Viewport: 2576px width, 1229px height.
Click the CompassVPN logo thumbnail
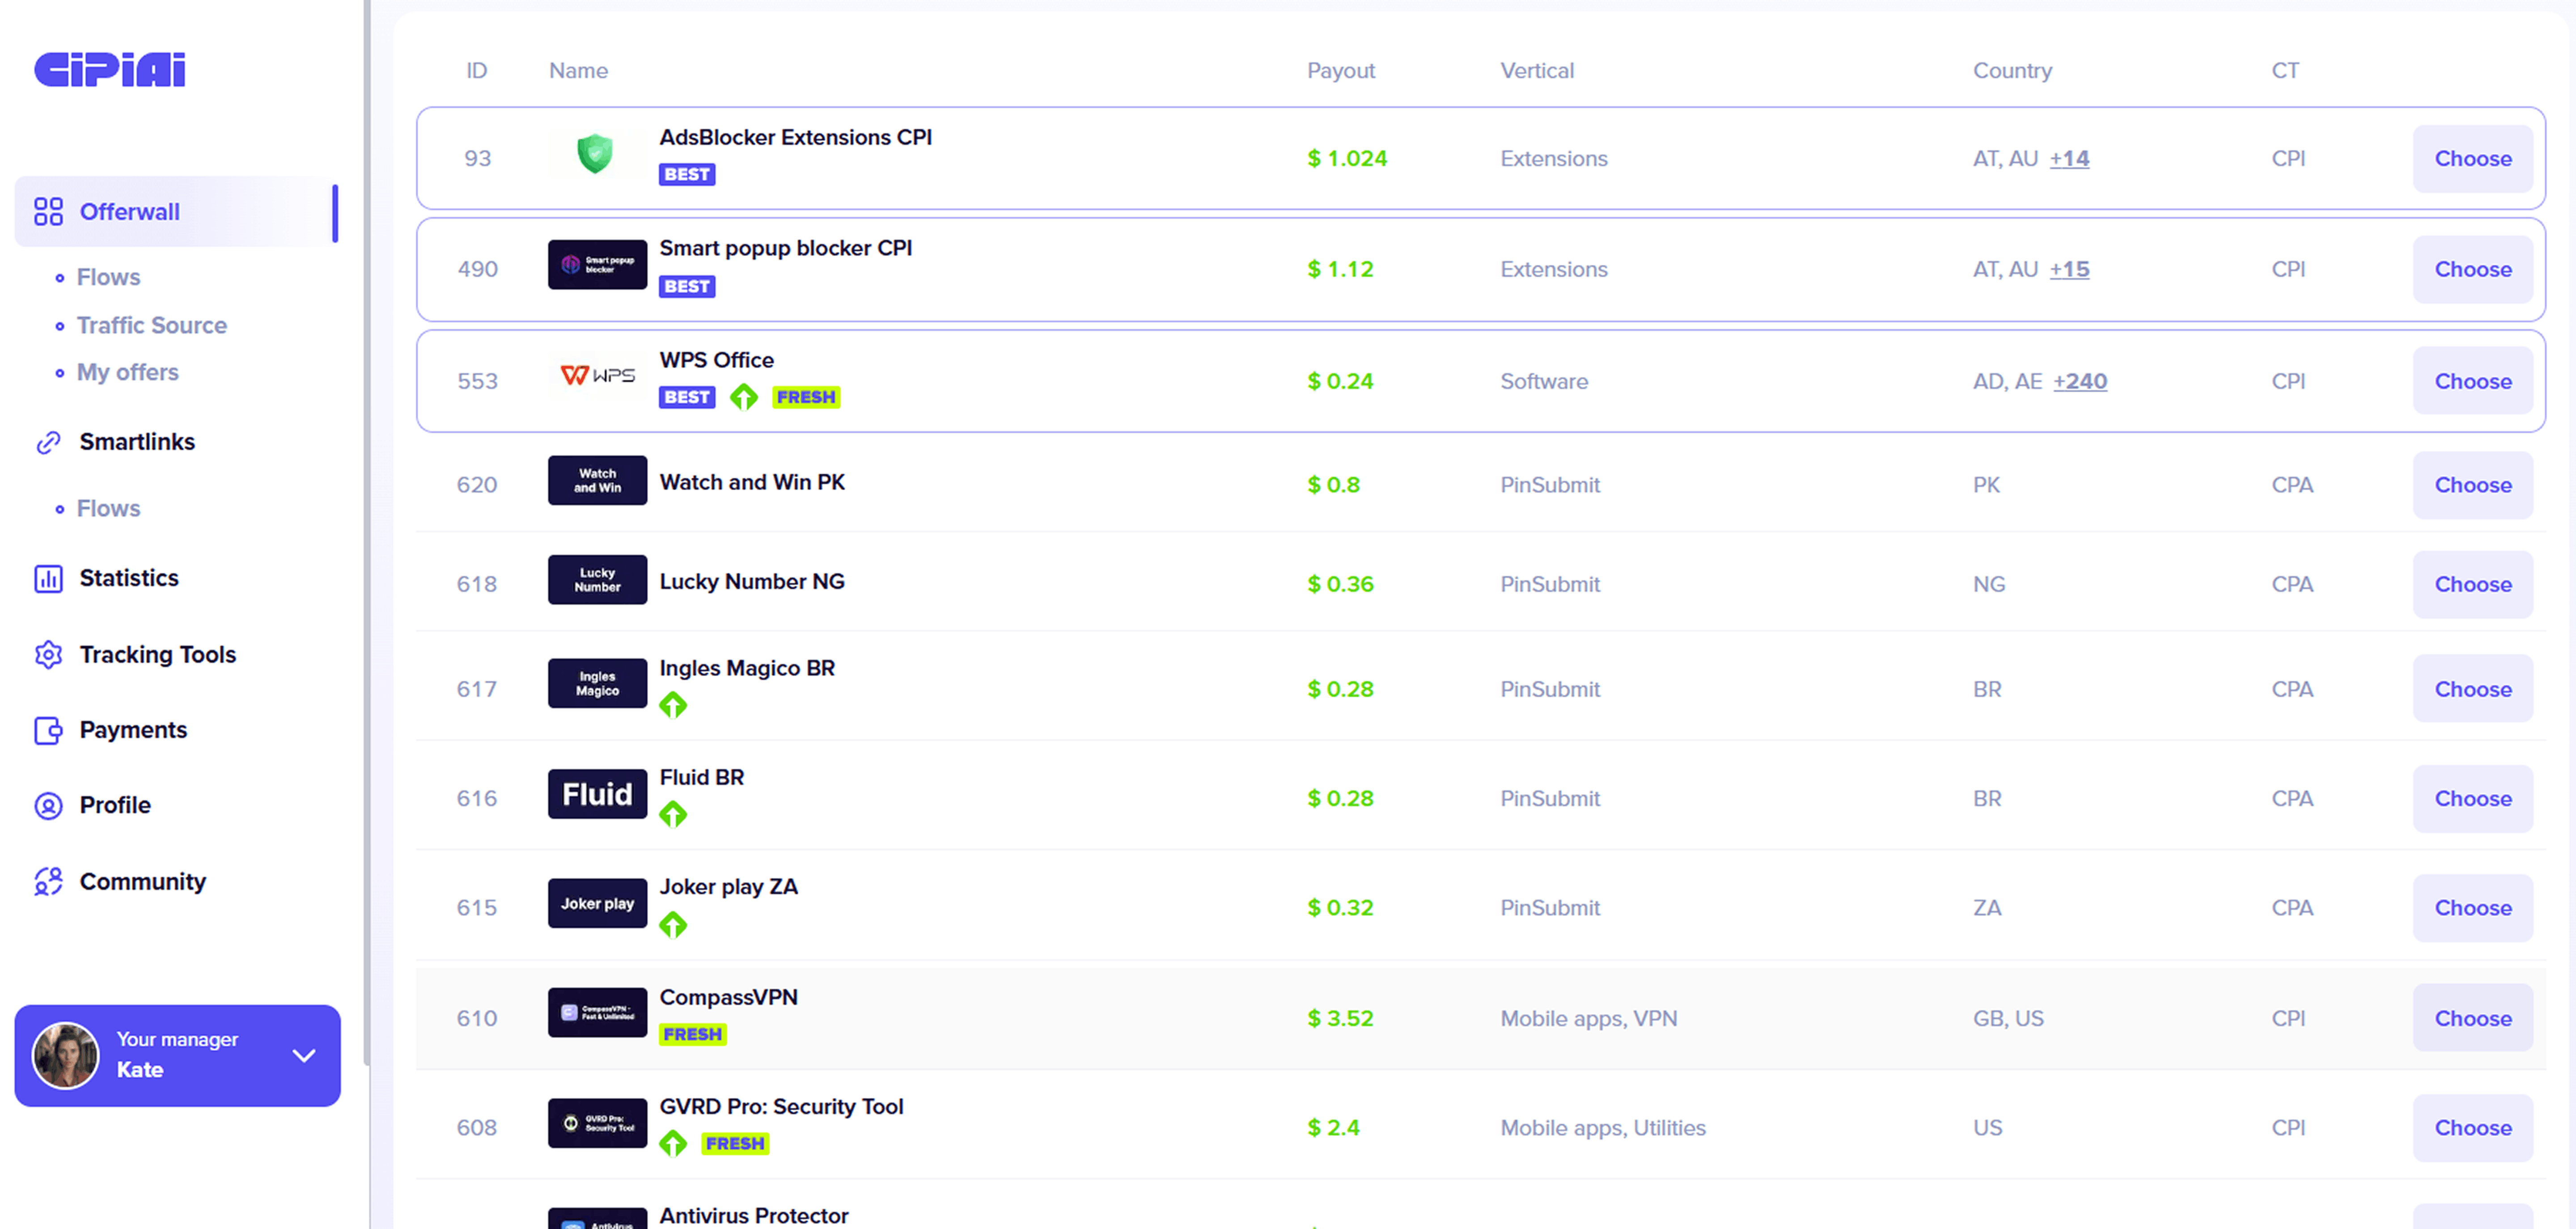click(x=597, y=1012)
